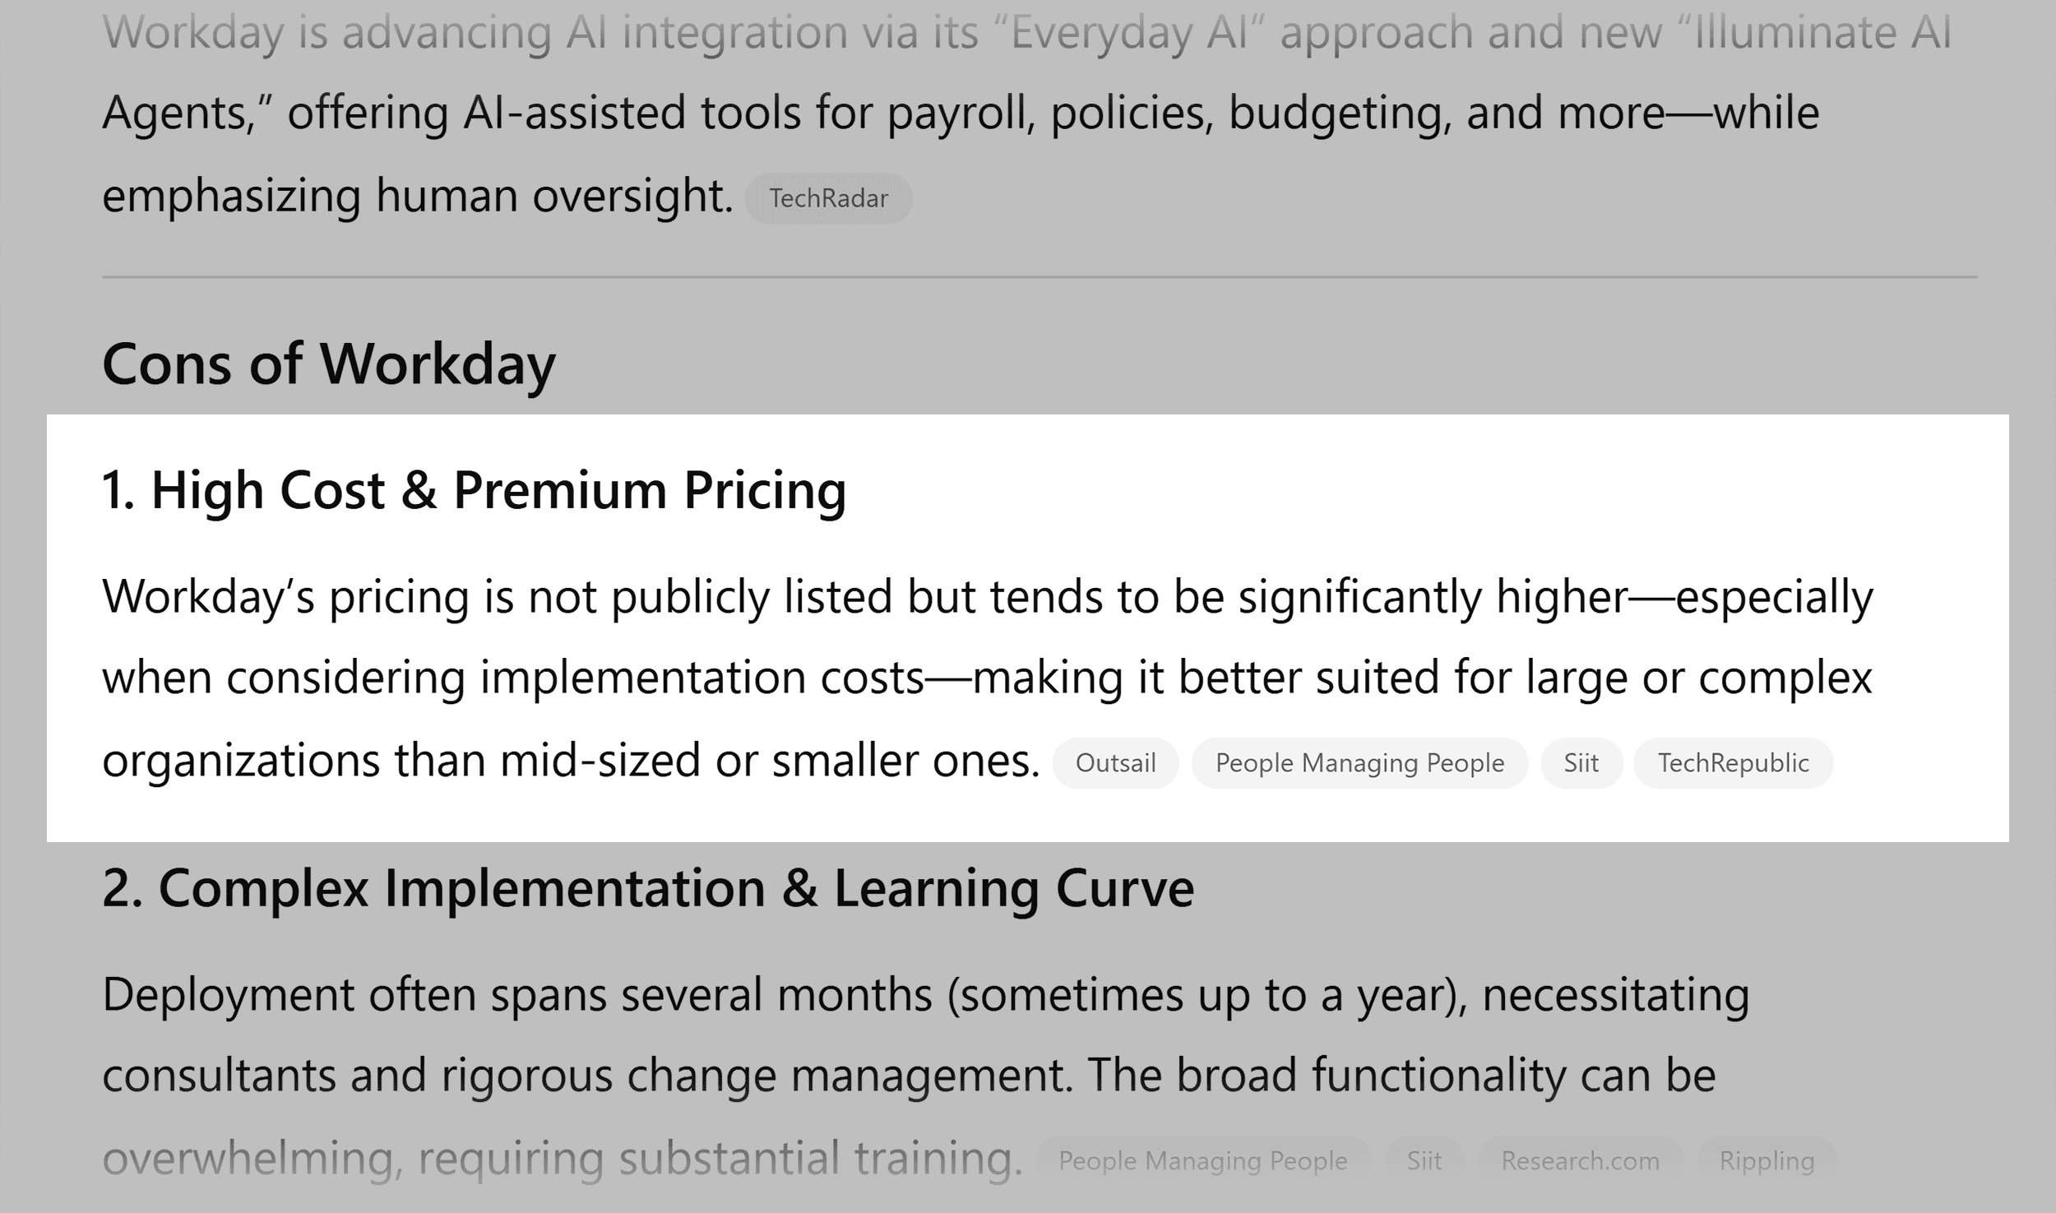Screen dimensions: 2056x1213
Task: Click the "2. Complex Implementation & Learning Curve" heading
Action: pyautogui.click(x=648, y=888)
